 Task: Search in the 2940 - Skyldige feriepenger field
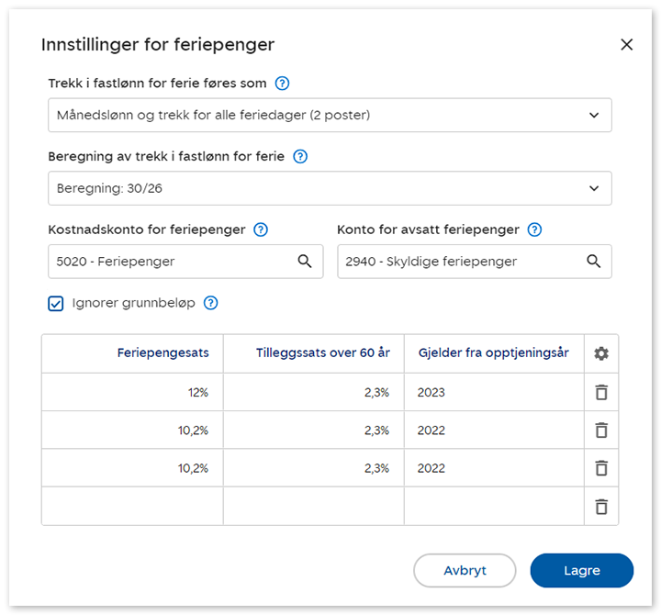pos(594,262)
